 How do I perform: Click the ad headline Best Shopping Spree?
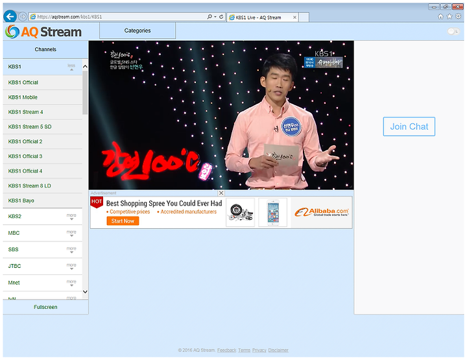(x=164, y=204)
